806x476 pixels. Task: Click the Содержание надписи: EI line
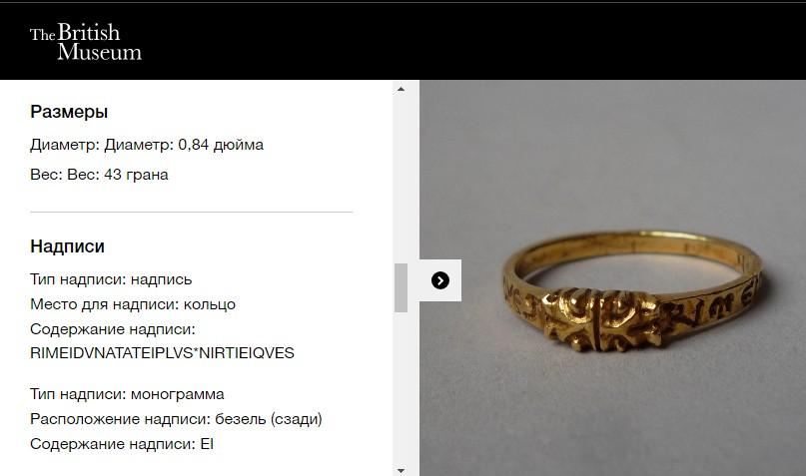[122, 444]
